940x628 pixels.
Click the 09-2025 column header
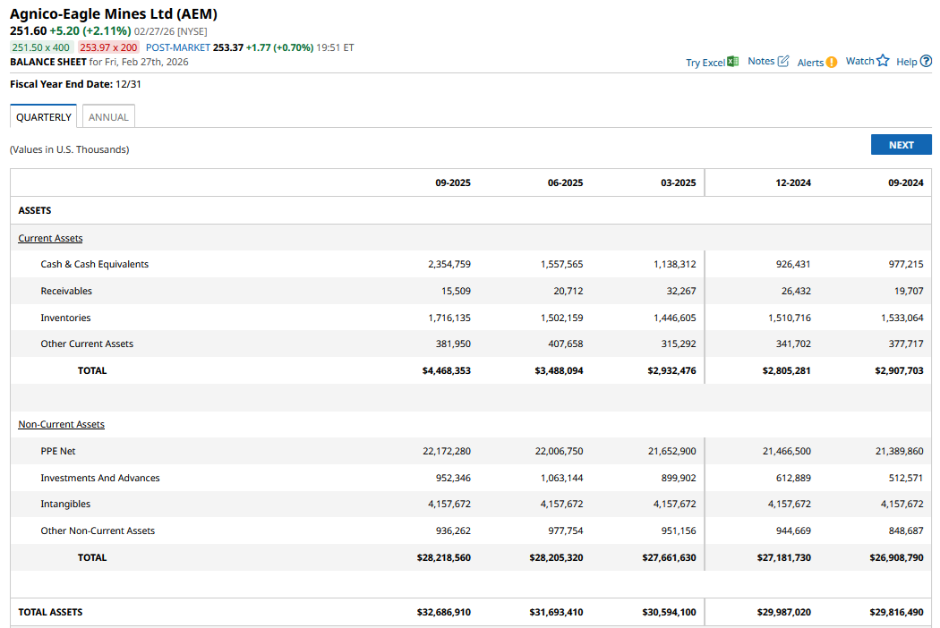[453, 182]
